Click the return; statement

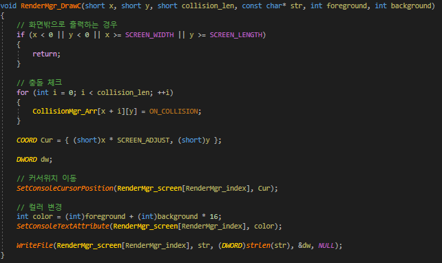coord(47,54)
